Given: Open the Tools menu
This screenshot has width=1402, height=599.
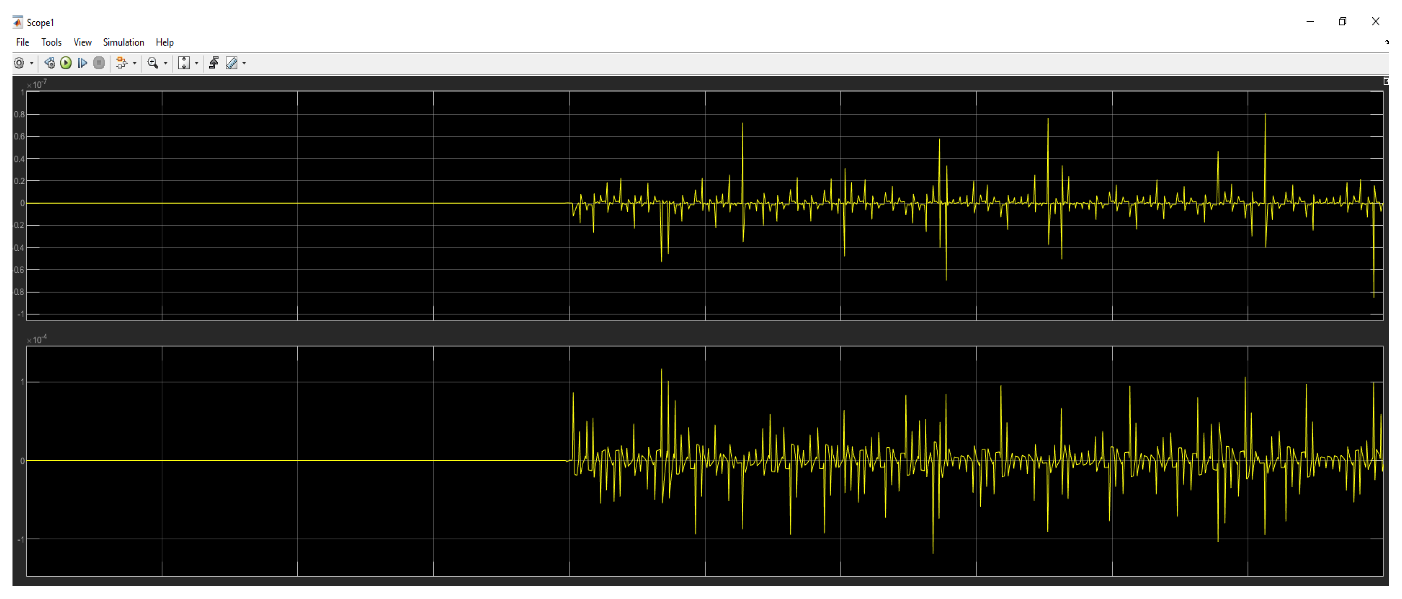Looking at the screenshot, I should pos(51,42).
